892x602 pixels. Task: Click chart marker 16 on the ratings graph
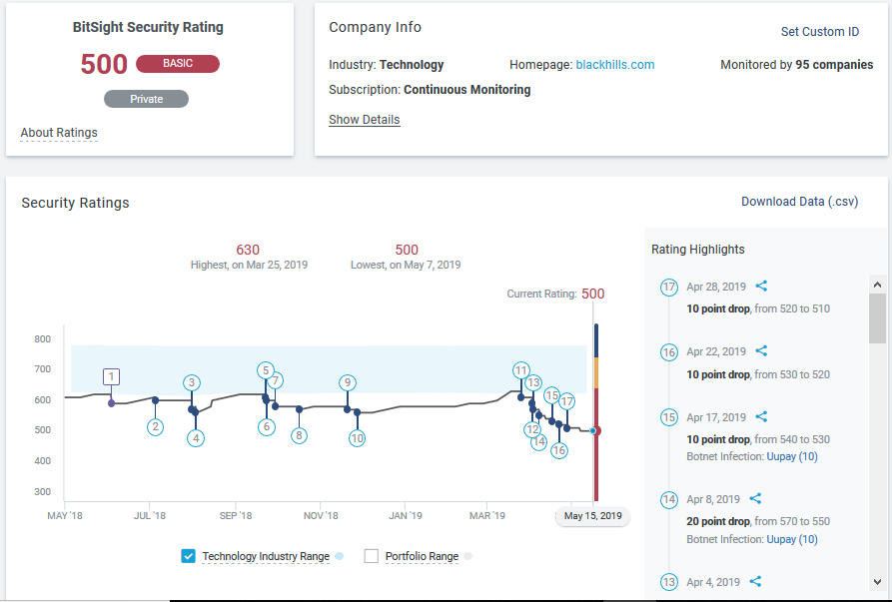pos(559,451)
